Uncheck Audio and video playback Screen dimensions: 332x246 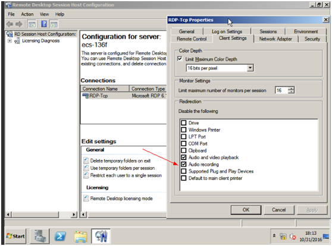pos(184,157)
